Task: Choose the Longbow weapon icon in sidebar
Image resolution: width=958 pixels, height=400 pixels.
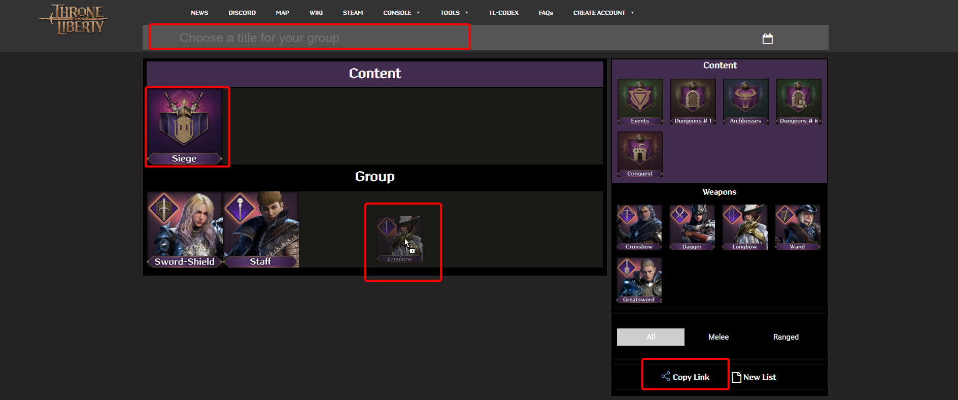Action: tap(745, 227)
